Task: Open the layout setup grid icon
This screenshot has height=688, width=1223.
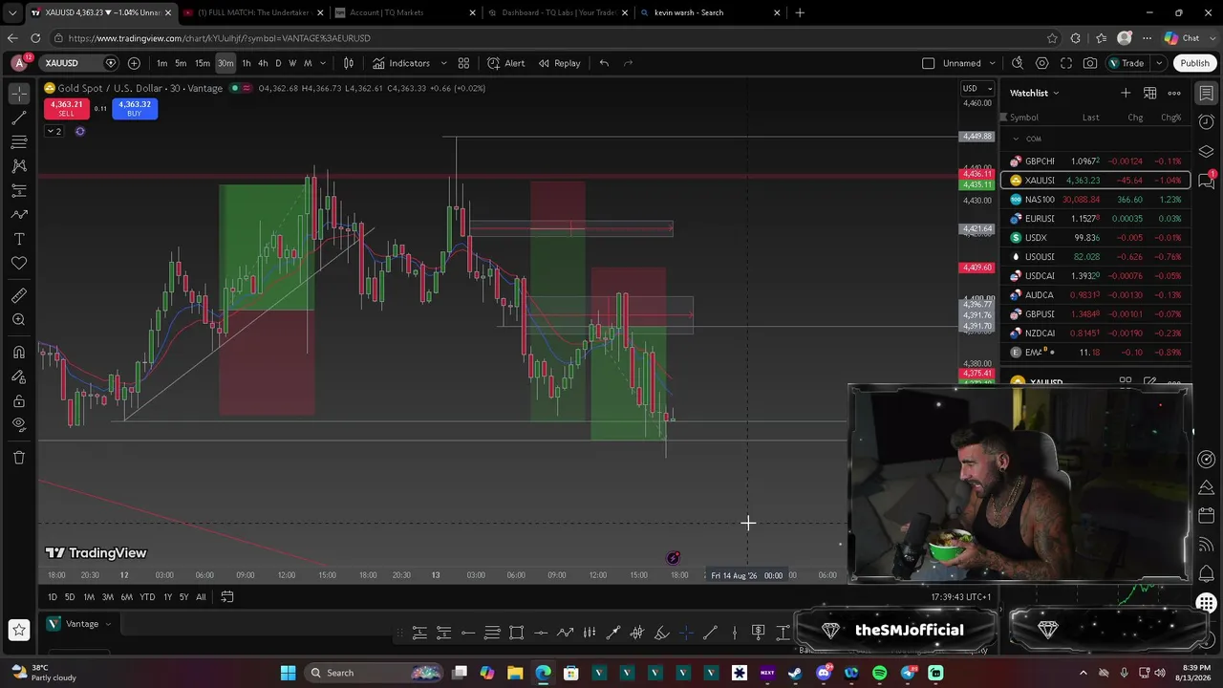Action: click(463, 63)
